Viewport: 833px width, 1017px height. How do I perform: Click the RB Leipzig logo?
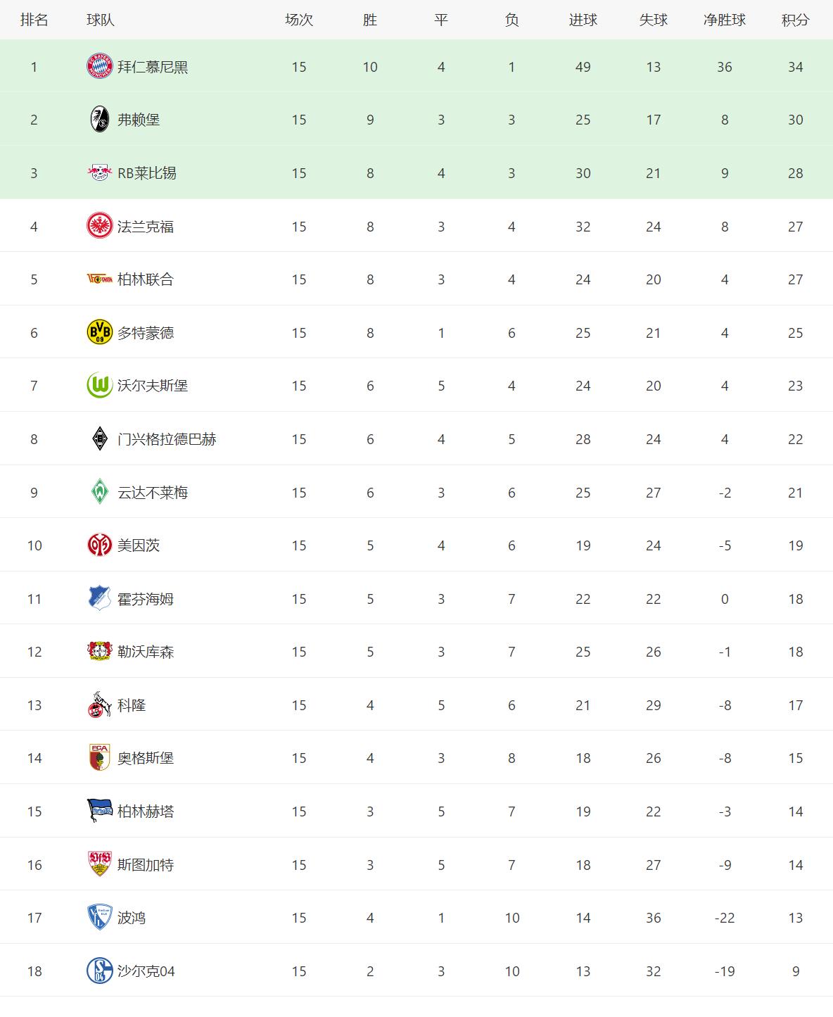[x=99, y=173]
